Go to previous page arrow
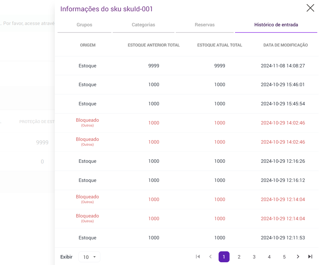Image resolution: width=320 pixels, height=265 pixels. point(210,256)
